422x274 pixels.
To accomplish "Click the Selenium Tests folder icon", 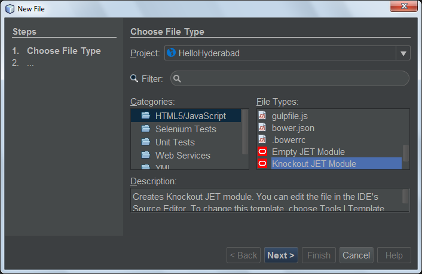I will [x=145, y=129].
